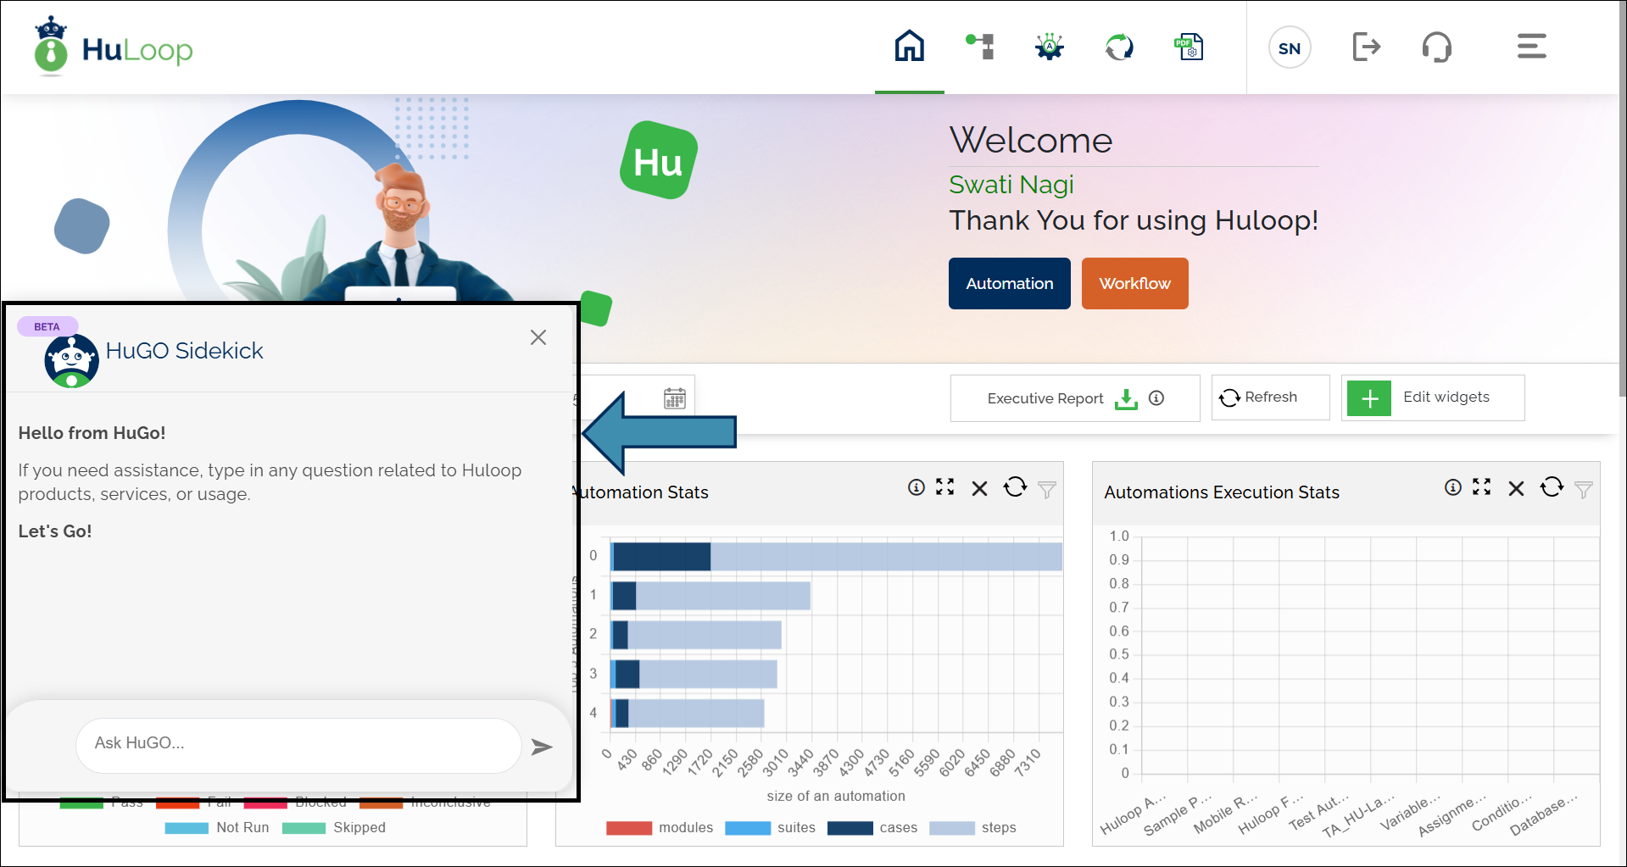
Task: Click the Ask HuGO input field
Action: pos(298,745)
